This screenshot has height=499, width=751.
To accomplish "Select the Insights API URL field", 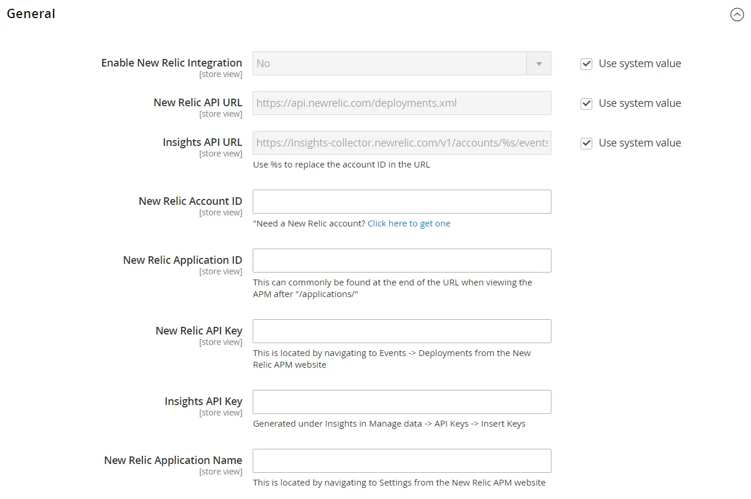I will coord(401,142).
